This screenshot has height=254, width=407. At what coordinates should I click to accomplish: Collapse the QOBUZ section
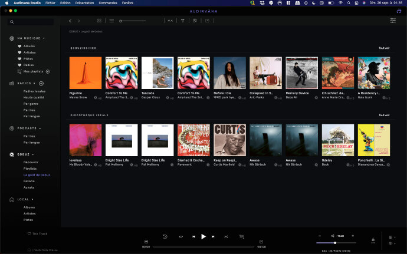[33, 154]
